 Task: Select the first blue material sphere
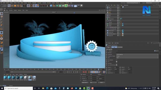5,78
